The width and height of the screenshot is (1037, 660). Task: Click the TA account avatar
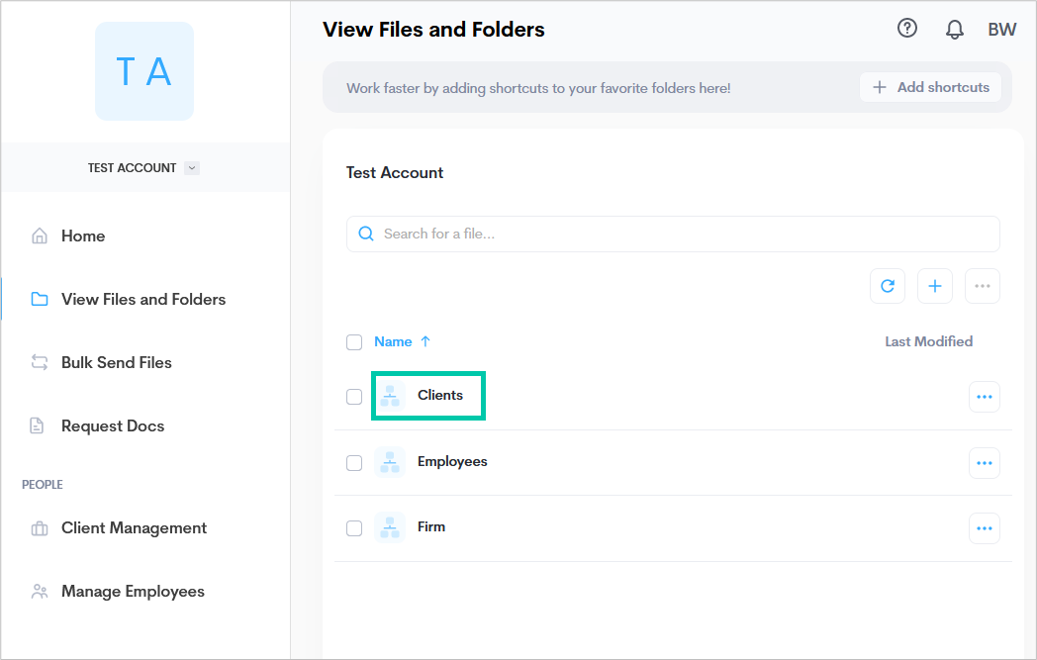144,71
